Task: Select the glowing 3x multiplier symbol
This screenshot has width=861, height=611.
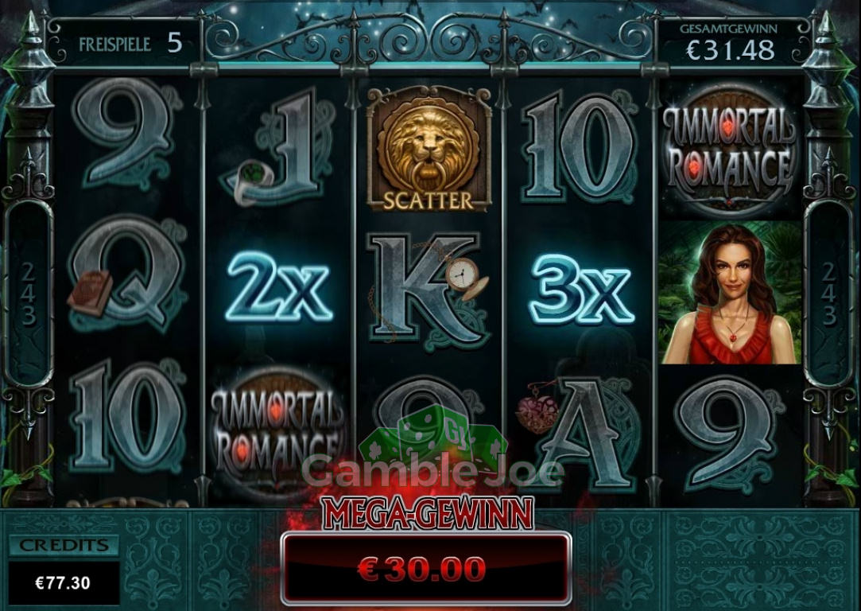Action: [581, 288]
